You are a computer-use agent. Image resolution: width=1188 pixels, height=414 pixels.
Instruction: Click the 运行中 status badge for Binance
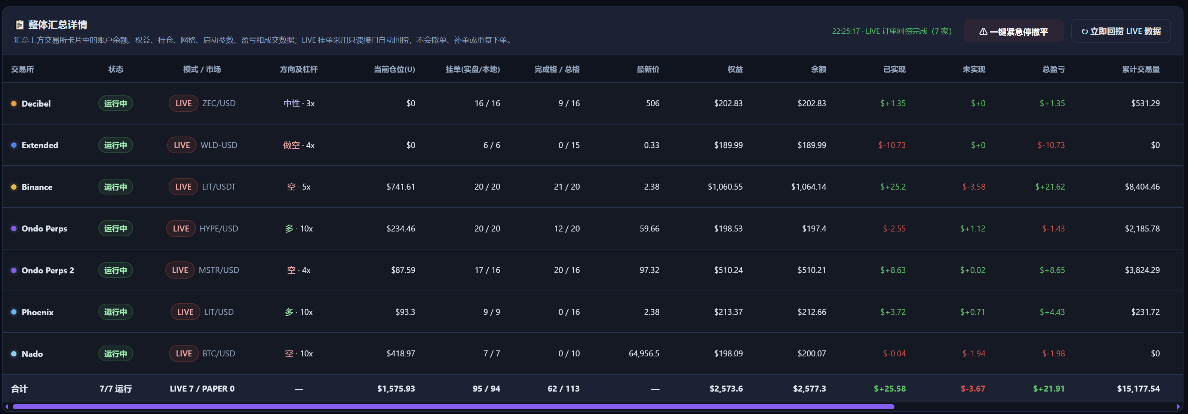(116, 187)
